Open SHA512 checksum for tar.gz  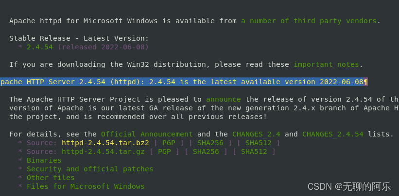tap(254, 151)
